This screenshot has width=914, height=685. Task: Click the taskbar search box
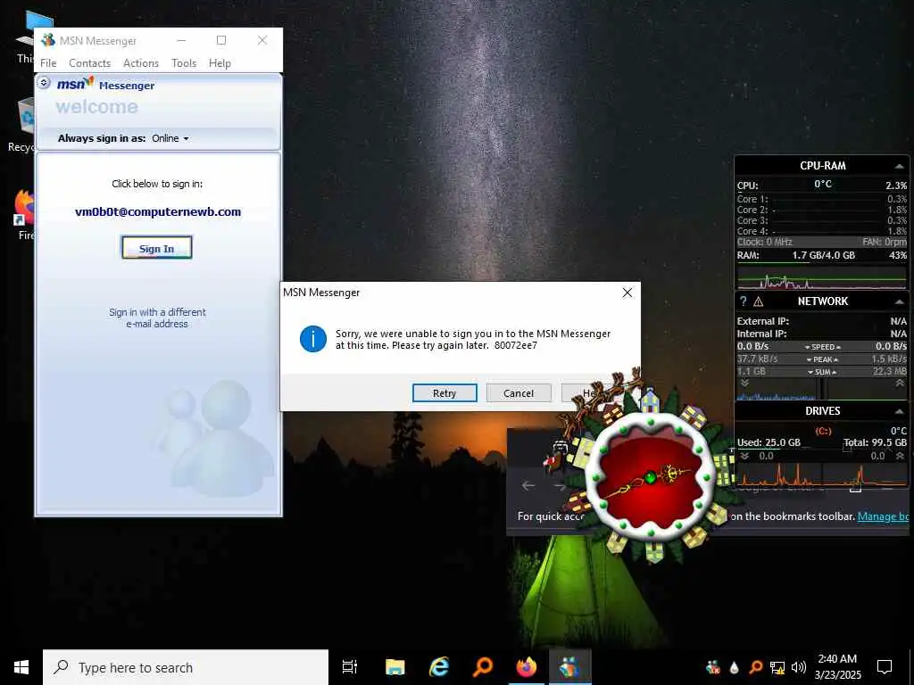(x=186, y=667)
